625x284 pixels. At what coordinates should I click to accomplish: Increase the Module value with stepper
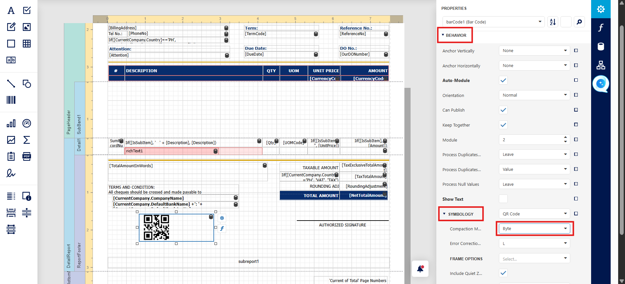(x=565, y=138)
